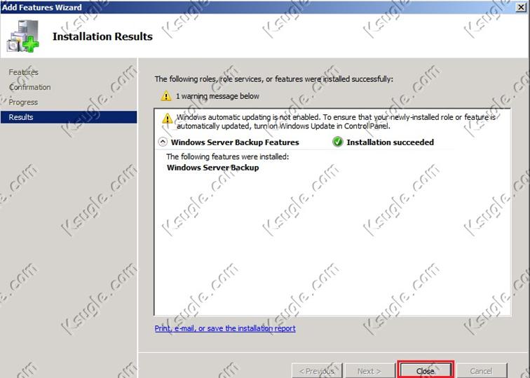Viewport: 530px width, 378px height.
Task: Click the Installation Results page heading
Action: [102, 36]
